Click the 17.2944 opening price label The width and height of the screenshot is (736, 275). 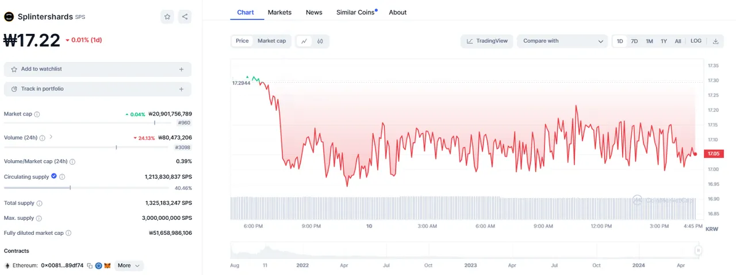(x=241, y=83)
